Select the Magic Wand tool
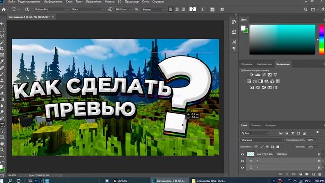 2,43
